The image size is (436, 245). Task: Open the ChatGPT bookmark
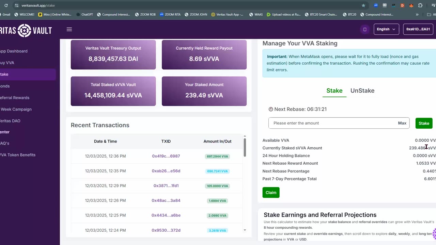click(x=84, y=15)
